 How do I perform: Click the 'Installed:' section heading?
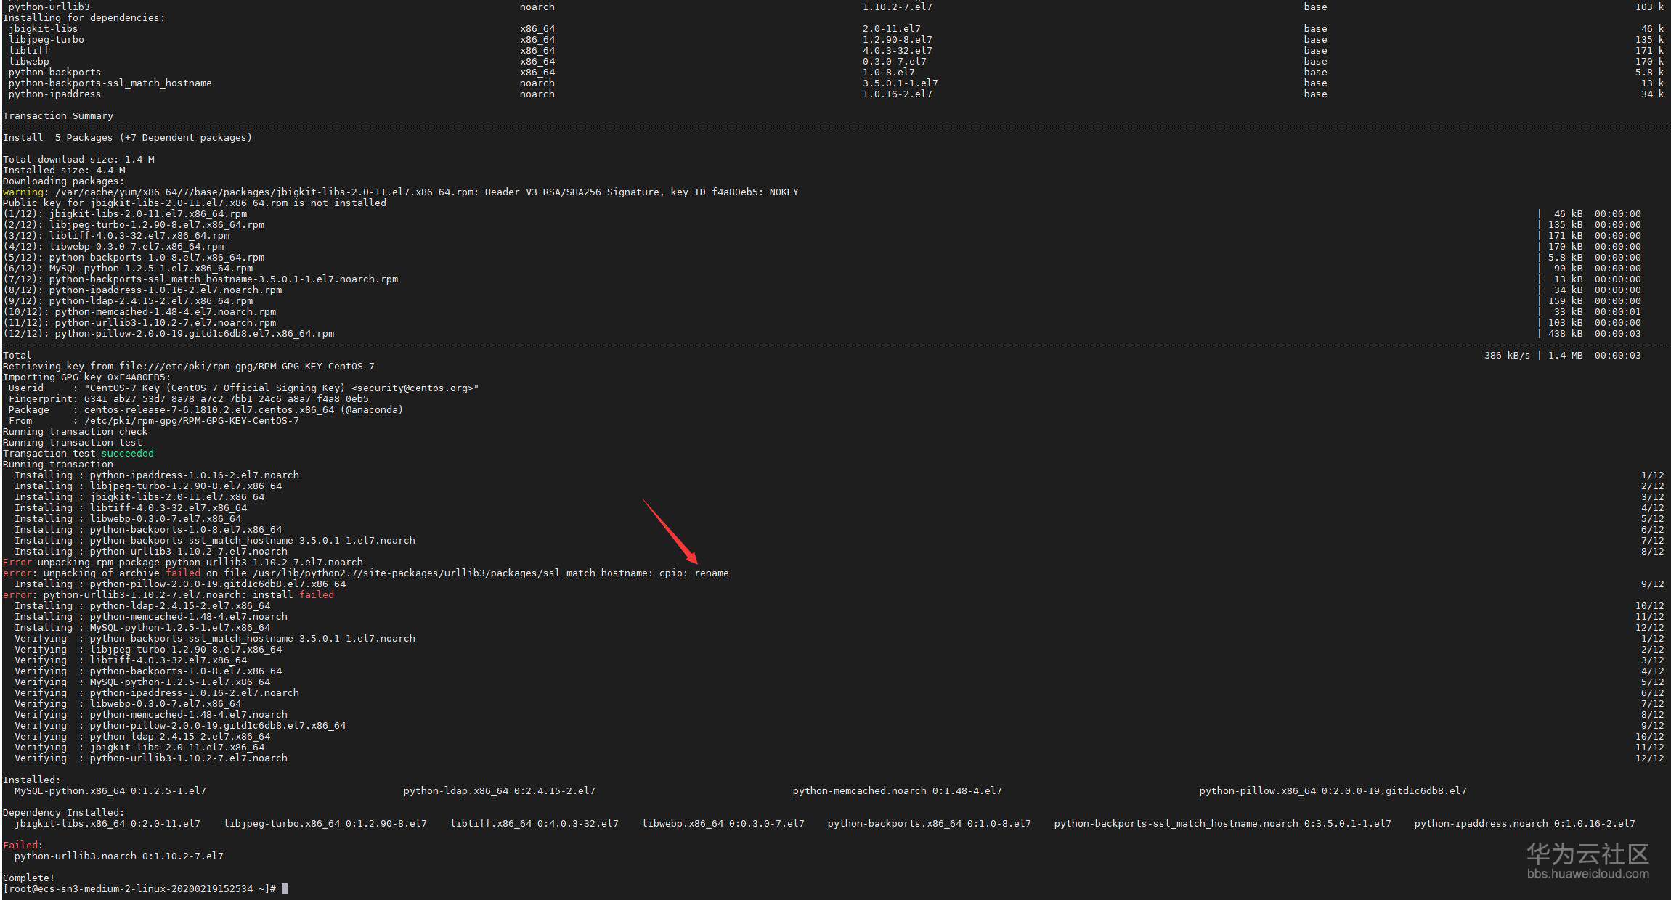(x=31, y=780)
